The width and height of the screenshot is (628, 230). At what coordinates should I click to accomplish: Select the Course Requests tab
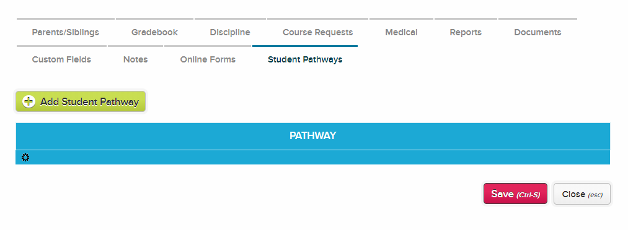317,32
